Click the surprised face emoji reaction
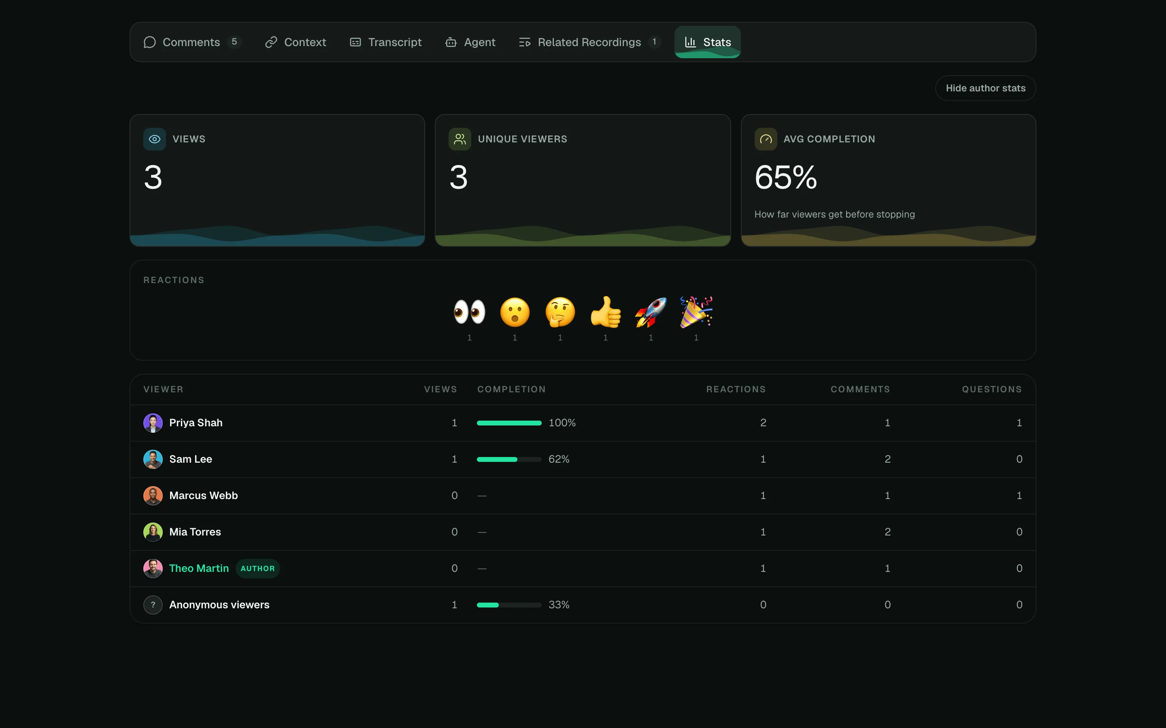The image size is (1166, 728). pyautogui.click(x=515, y=312)
